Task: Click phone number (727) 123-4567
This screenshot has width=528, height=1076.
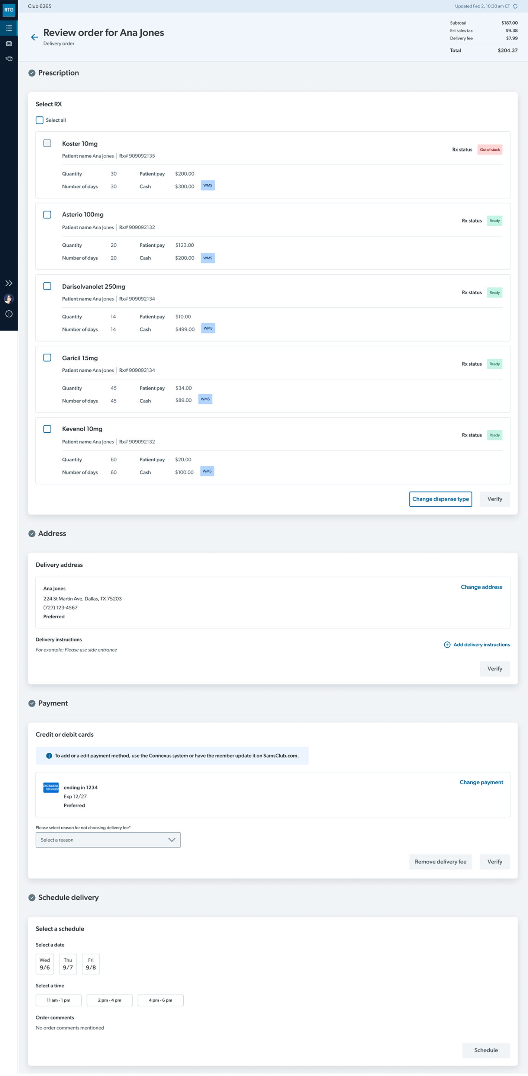Action: (x=61, y=608)
